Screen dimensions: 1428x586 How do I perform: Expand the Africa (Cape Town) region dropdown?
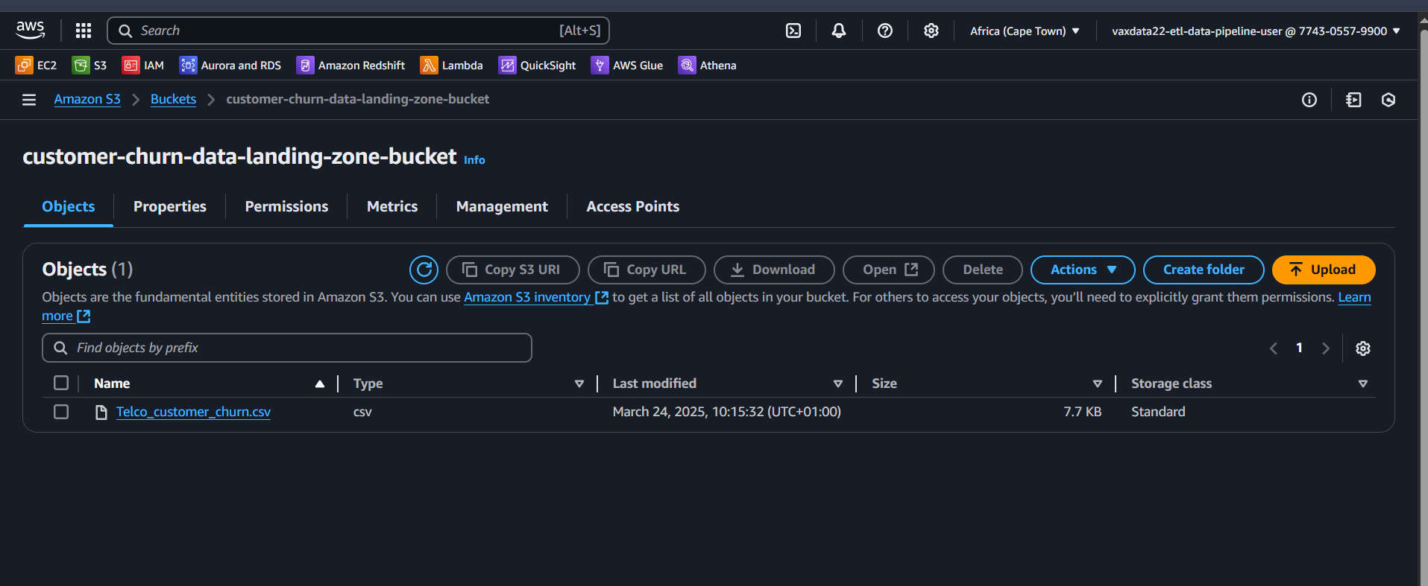pos(1025,31)
